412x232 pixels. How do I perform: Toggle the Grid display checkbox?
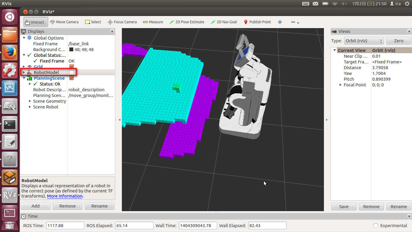point(71,66)
